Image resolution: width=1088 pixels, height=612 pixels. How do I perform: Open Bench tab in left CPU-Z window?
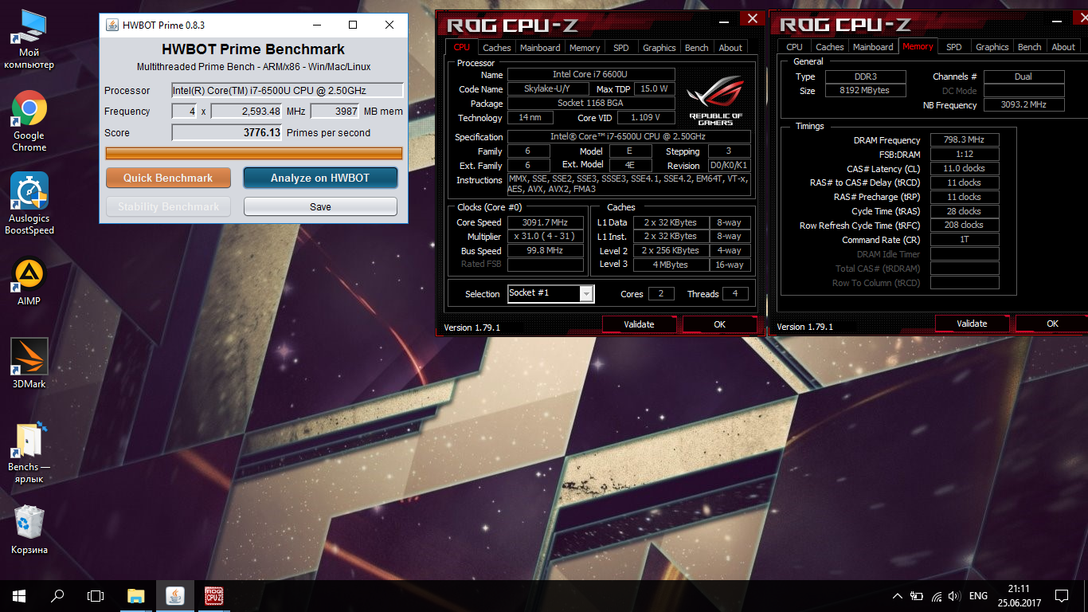click(x=697, y=48)
